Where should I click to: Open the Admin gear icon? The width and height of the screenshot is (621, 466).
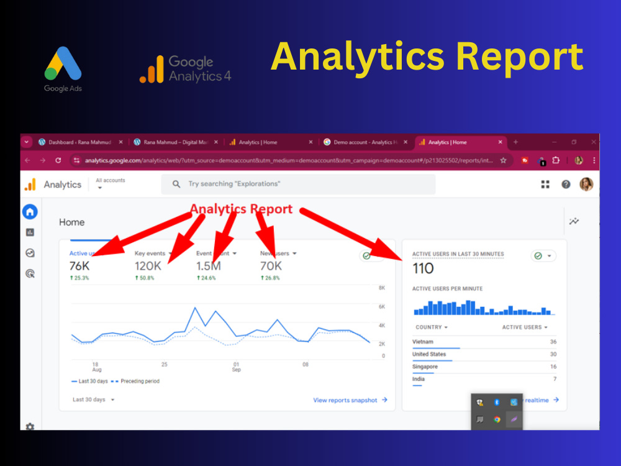coord(30,427)
